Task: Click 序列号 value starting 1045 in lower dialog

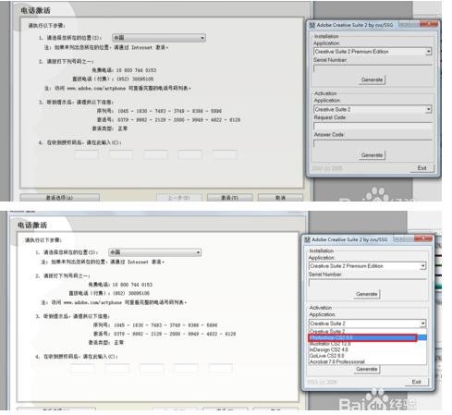Action: click(x=165, y=325)
